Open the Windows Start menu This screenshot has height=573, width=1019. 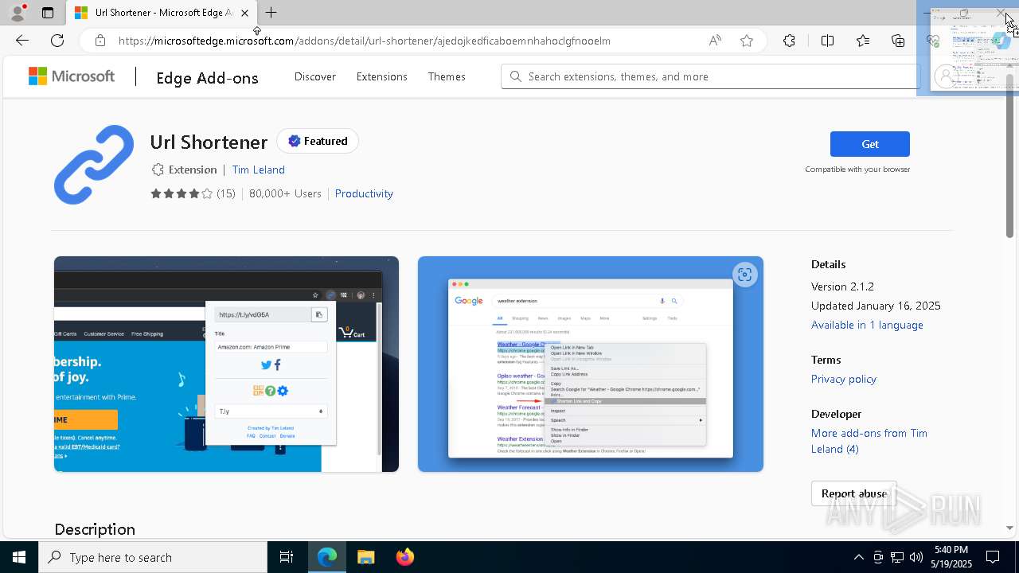(x=19, y=557)
